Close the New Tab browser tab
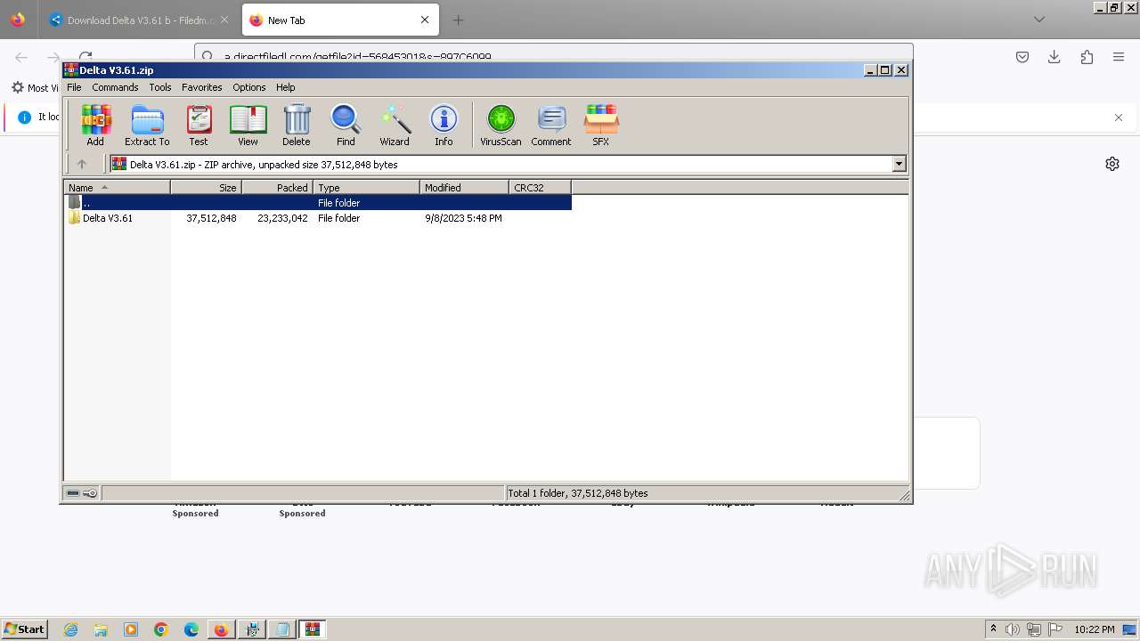The image size is (1140, 641). tap(425, 20)
